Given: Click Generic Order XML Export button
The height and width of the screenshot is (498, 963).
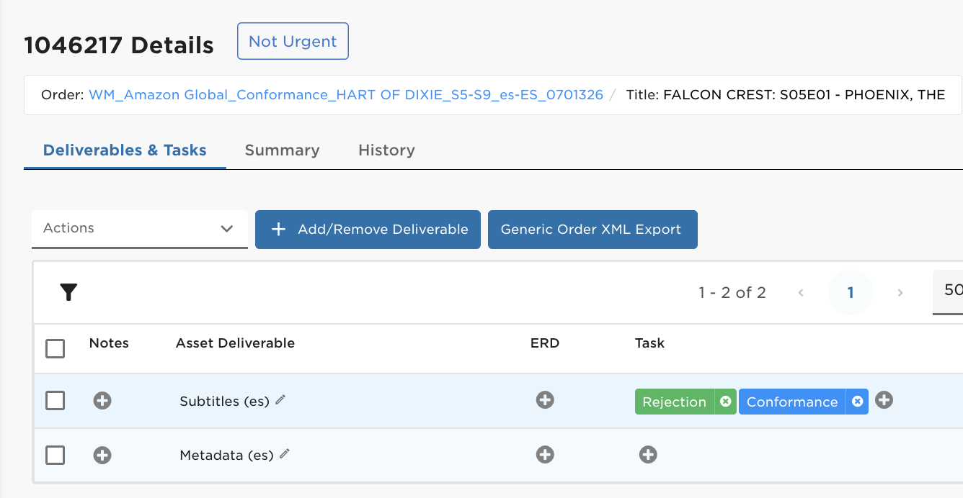Looking at the screenshot, I should (x=593, y=230).
